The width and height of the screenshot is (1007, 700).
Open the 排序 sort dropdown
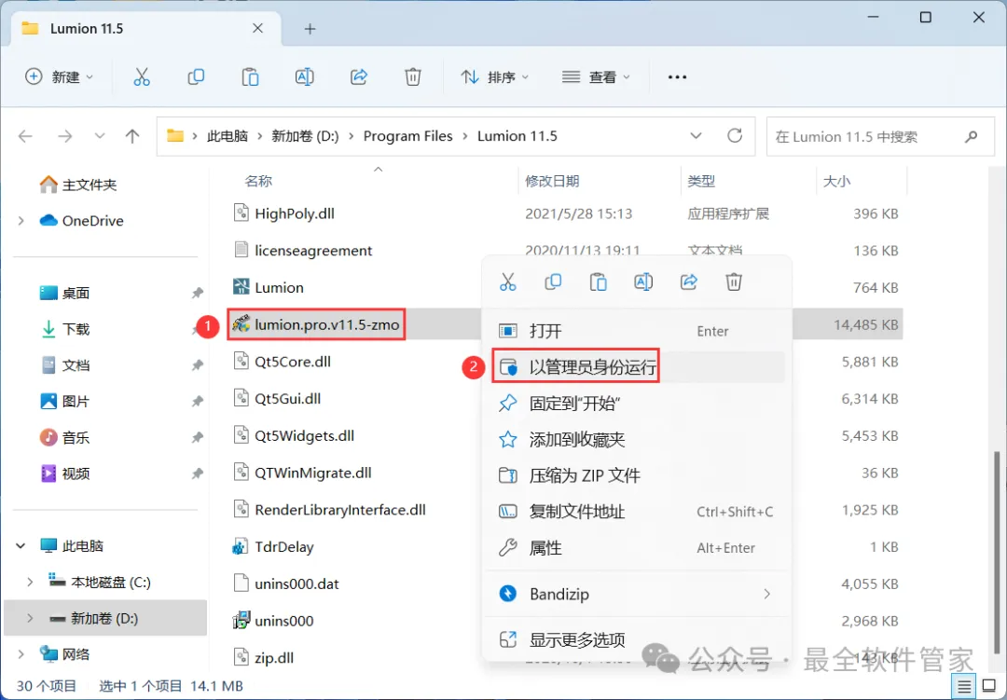click(x=494, y=77)
